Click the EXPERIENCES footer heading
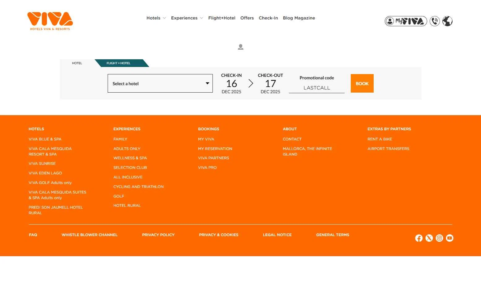The width and height of the screenshot is (481, 296). 127,129
